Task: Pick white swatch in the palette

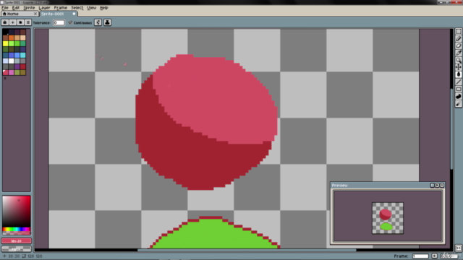Action: 12,61
